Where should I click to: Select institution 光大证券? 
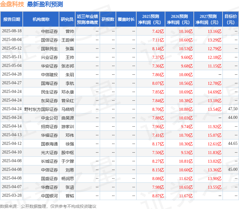49,153
